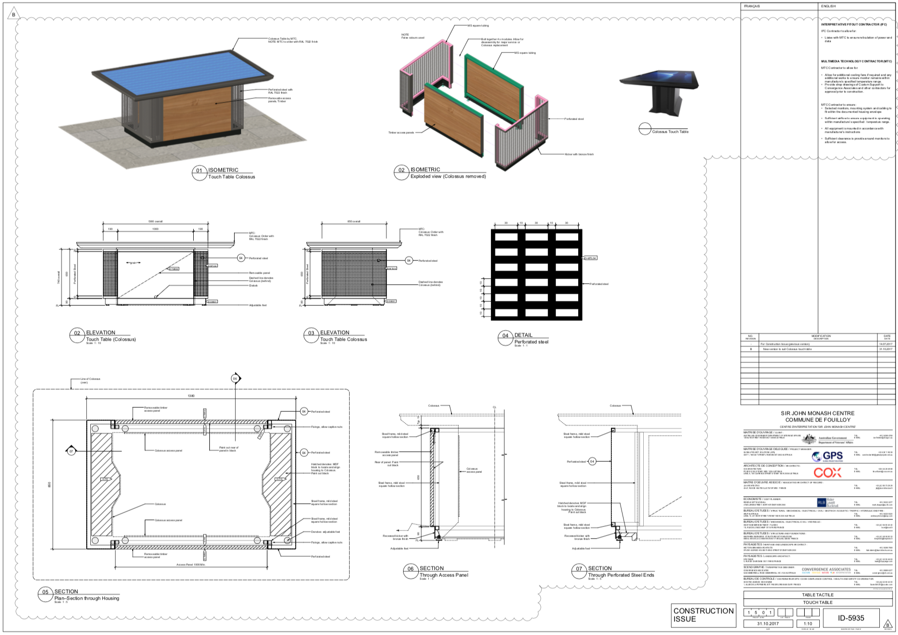Screen dimensions: 898x635
Task: Select the Convergence Associates logo
Action: [x=826, y=570]
